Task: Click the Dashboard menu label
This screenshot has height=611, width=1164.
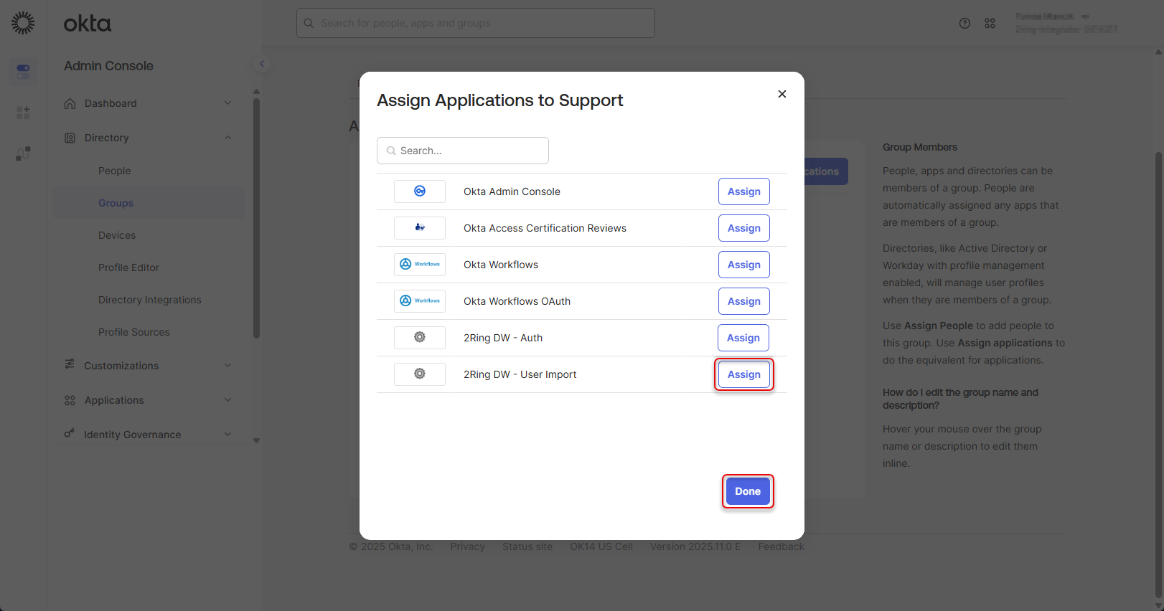Action: (x=111, y=103)
